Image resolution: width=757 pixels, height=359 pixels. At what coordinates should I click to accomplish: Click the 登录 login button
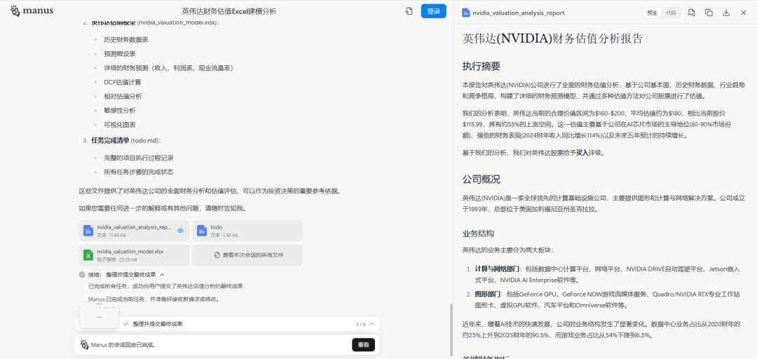433,11
